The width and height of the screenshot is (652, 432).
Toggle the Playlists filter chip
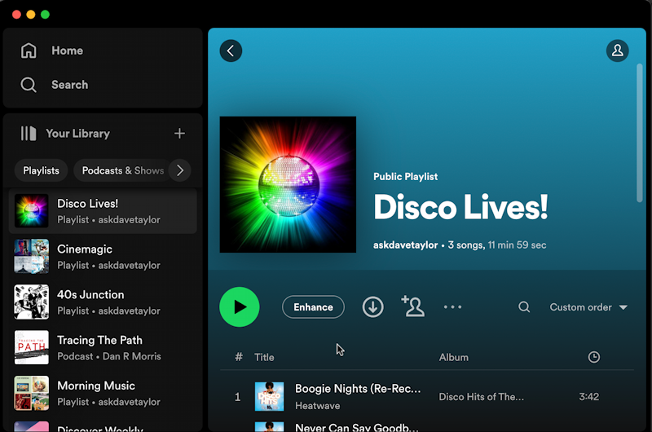pyautogui.click(x=41, y=170)
